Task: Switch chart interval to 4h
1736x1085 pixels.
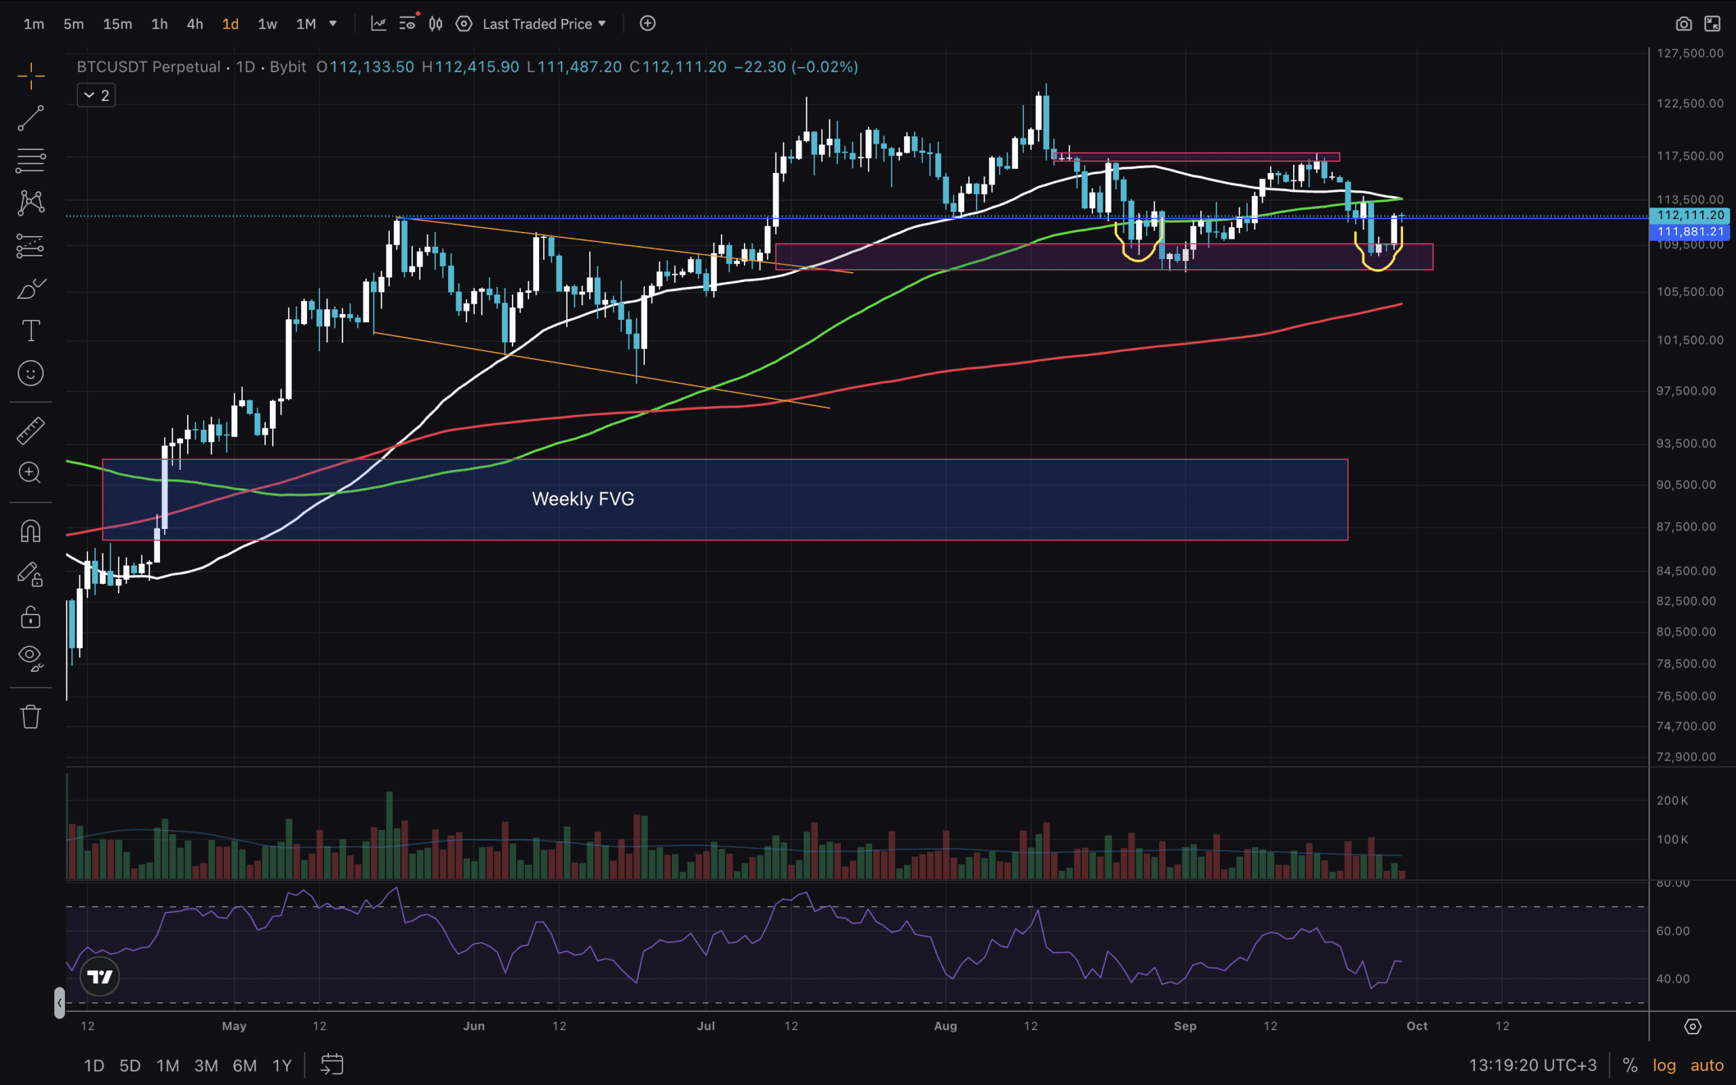Action: (x=195, y=24)
